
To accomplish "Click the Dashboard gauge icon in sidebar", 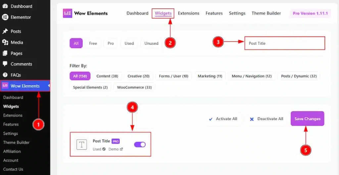I will [x=5, y=6].
